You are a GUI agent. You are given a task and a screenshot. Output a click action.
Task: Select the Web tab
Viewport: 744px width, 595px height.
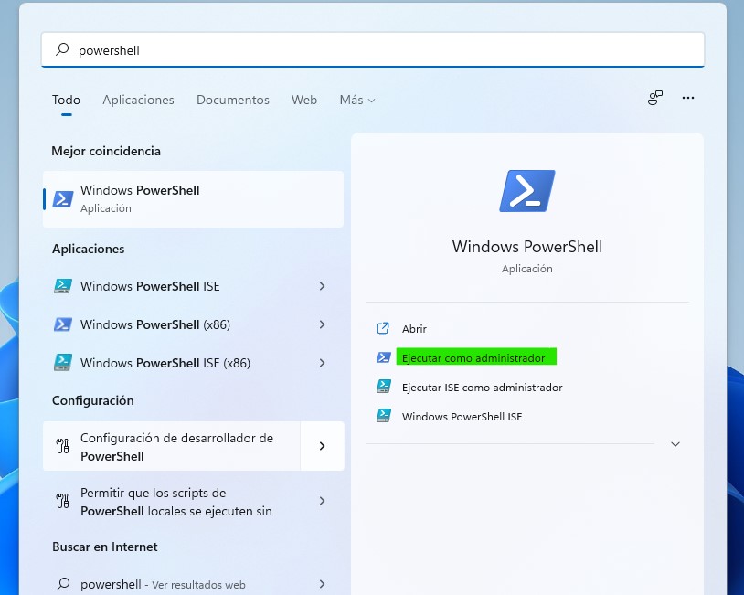click(304, 100)
